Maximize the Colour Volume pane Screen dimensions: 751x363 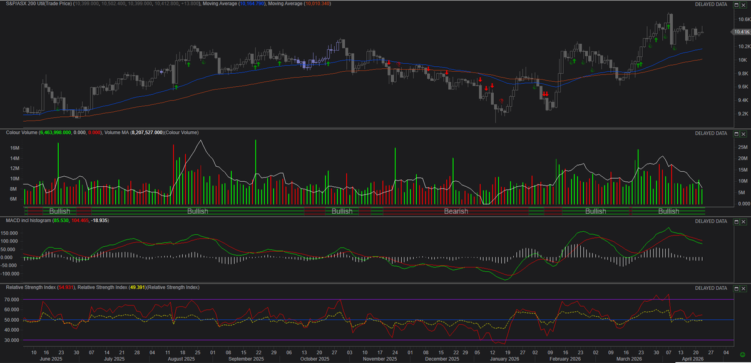pos(736,133)
